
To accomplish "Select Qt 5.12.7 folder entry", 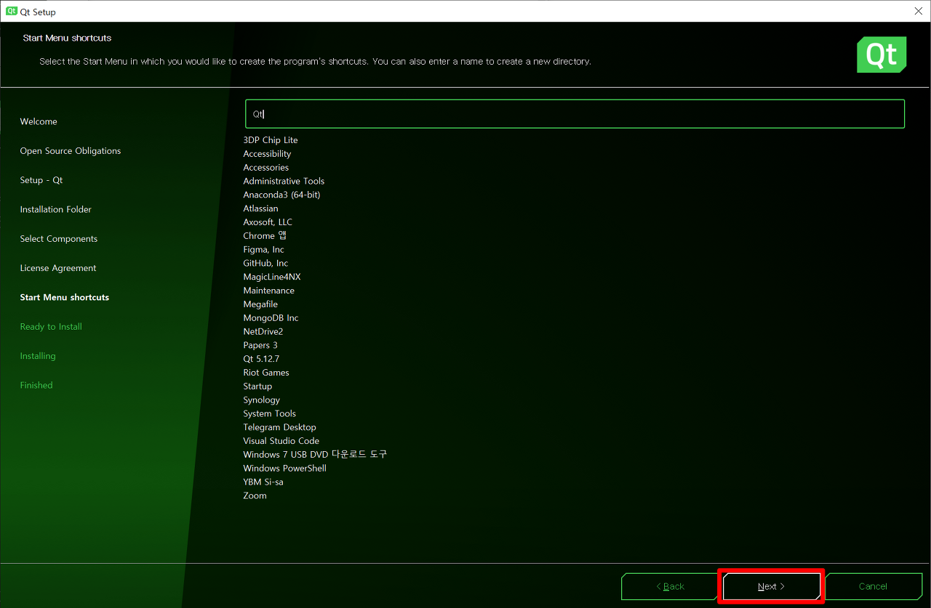I will click(x=261, y=359).
